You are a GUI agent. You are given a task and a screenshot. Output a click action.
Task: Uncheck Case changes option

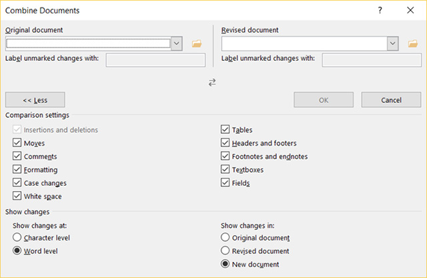[17, 183]
